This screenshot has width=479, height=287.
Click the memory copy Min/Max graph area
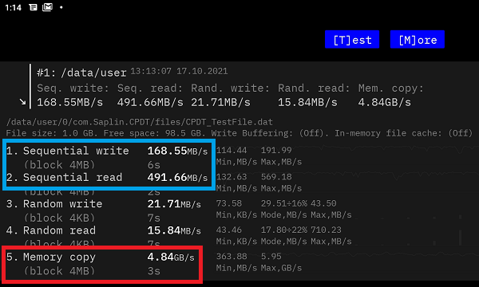pyautogui.click(x=345, y=261)
